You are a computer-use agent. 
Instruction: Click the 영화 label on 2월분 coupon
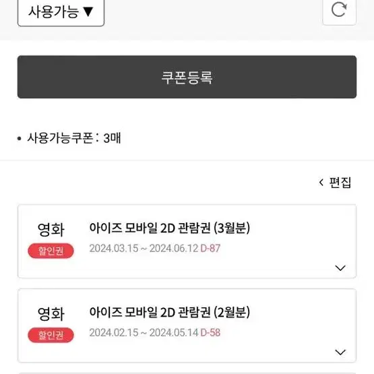tap(51, 314)
